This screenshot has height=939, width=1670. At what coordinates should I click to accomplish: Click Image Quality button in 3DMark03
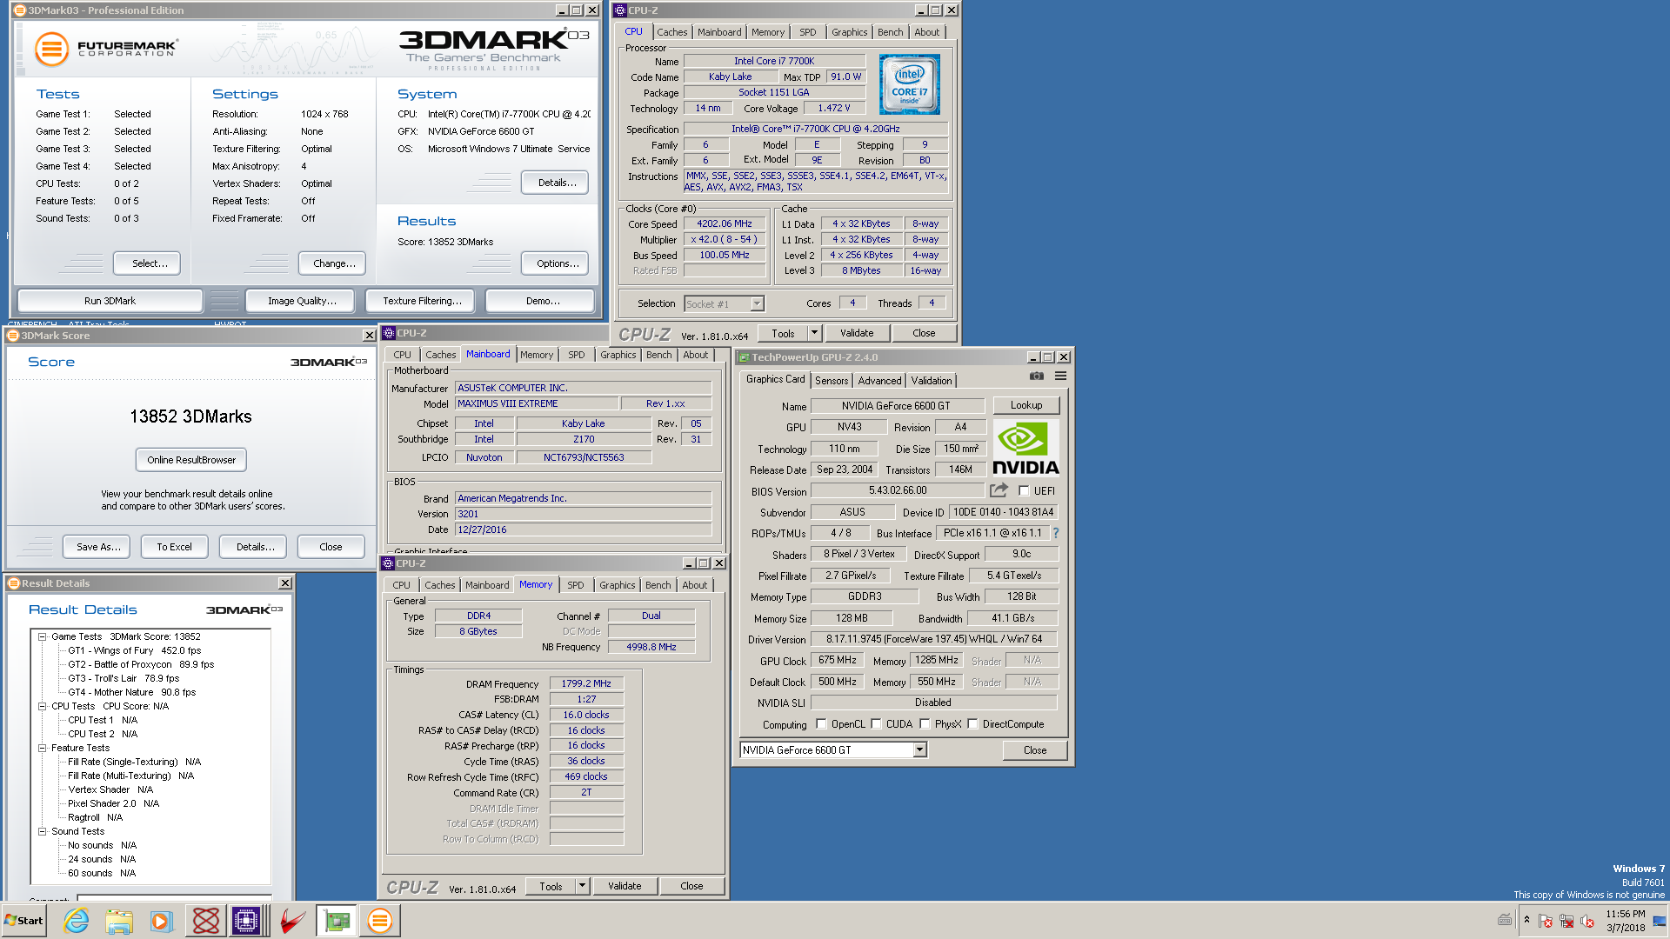302,301
